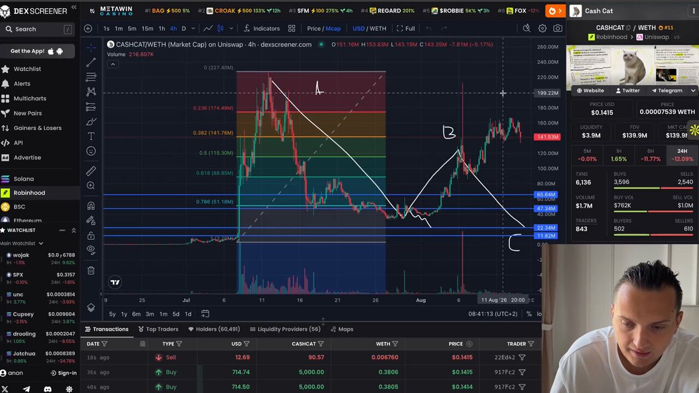699x393 pixels.
Task: Open Alerts in the sidebar
Action: (22, 84)
